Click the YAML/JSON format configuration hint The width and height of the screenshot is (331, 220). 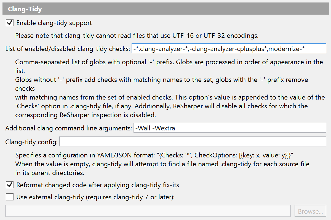(x=154, y=155)
